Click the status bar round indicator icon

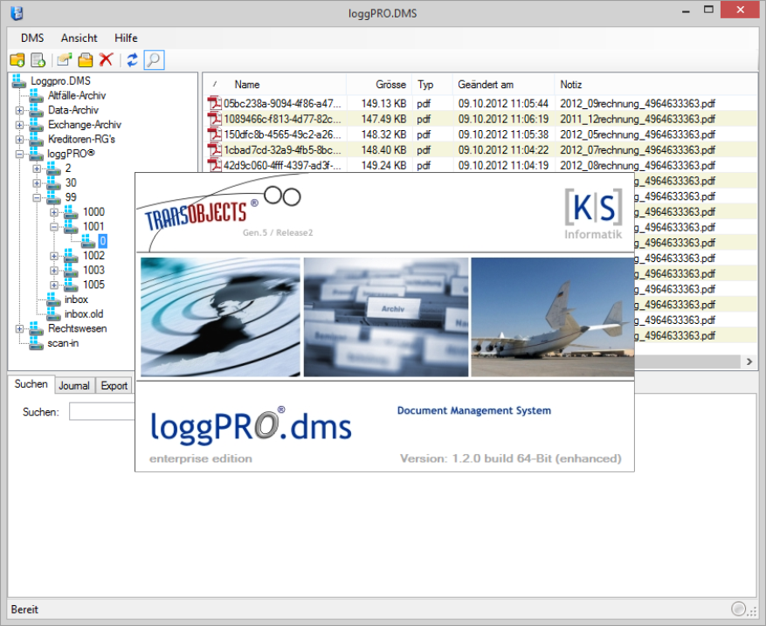point(738,609)
